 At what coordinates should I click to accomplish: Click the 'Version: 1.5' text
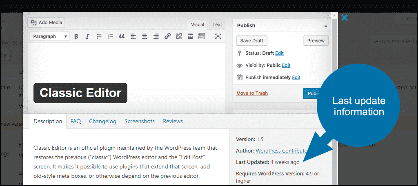(250, 139)
